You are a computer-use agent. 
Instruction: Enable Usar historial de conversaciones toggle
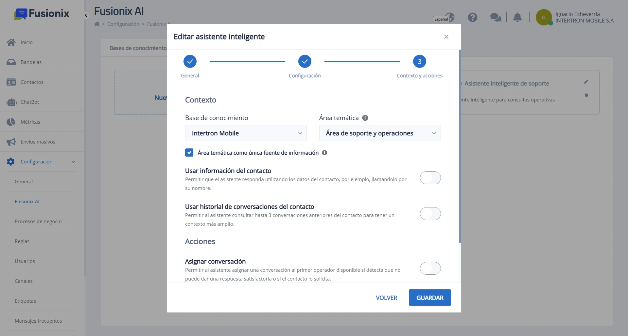pos(430,214)
